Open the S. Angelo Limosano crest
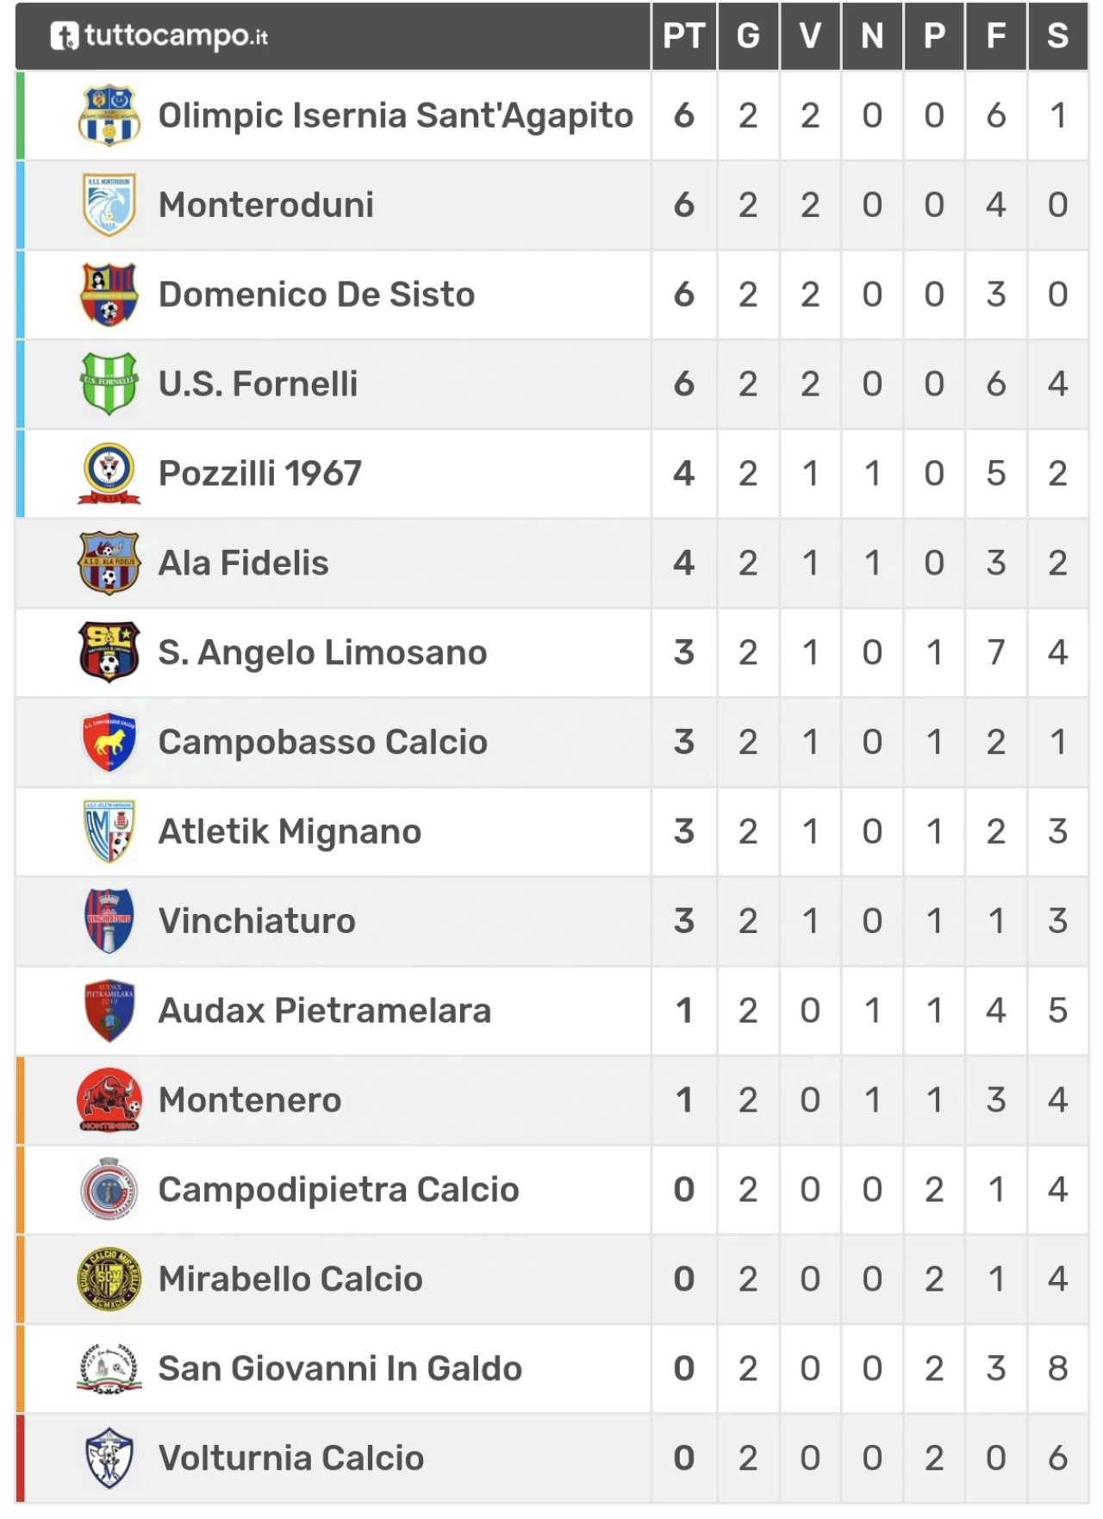This screenshot has height=1519, width=1103. point(109,652)
